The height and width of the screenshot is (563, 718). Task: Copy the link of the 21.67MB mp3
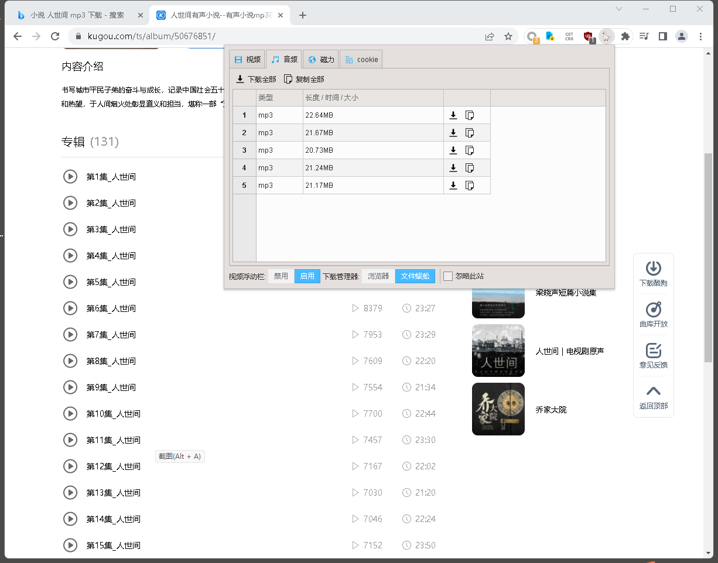pos(469,133)
